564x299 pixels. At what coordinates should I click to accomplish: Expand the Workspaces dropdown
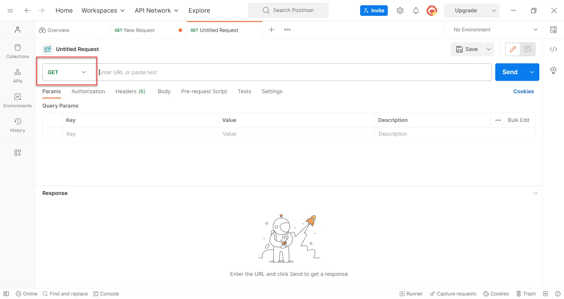tap(103, 11)
